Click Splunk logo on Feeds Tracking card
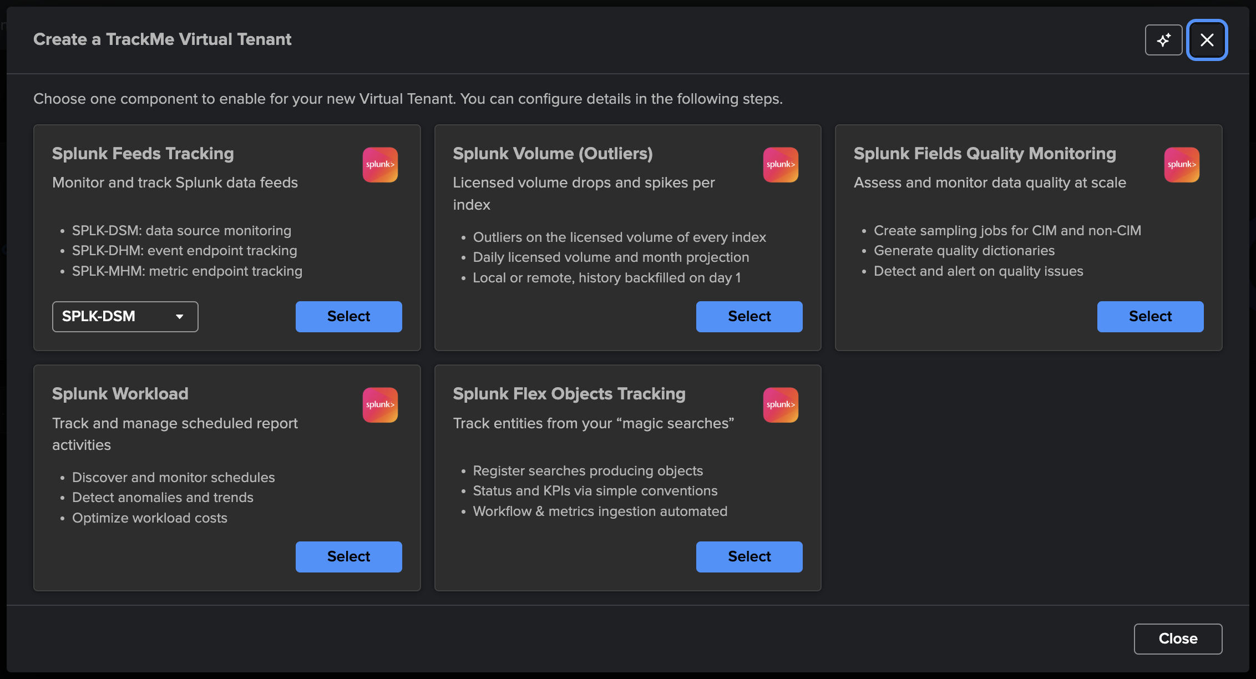Viewport: 1256px width, 679px height. pyautogui.click(x=380, y=165)
